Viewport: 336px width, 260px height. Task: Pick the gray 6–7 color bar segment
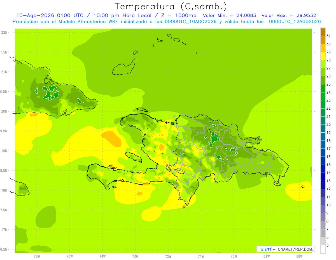(323, 233)
